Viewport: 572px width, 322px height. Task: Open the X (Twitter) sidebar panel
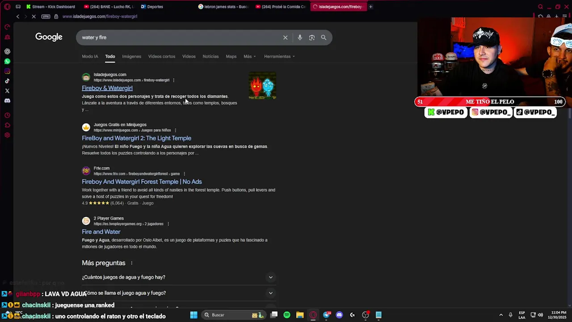point(7,91)
